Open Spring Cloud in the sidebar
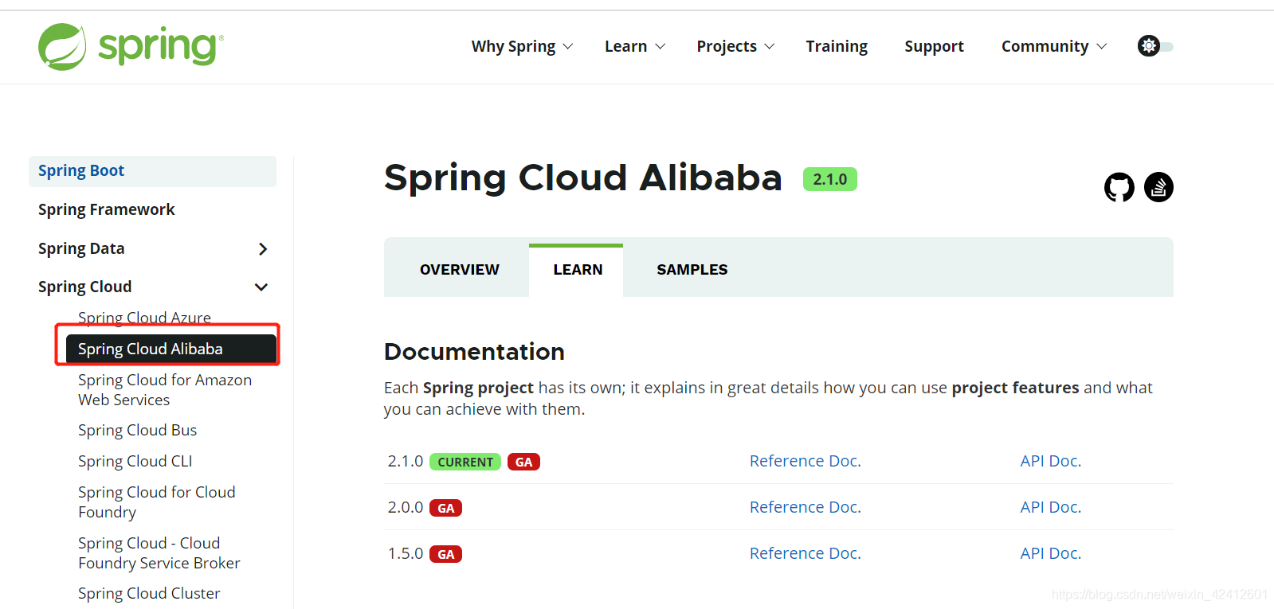The height and width of the screenshot is (609, 1274). [85, 287]
